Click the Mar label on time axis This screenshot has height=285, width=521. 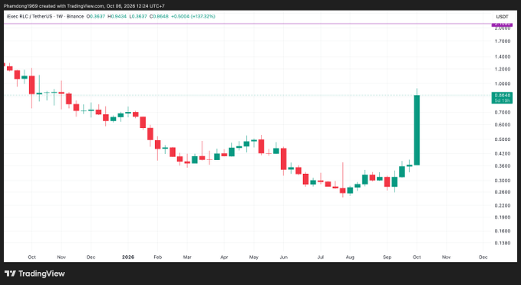187,257
